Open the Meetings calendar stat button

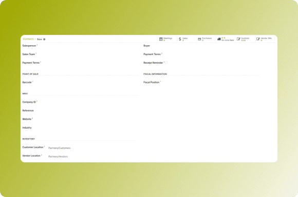167,39
